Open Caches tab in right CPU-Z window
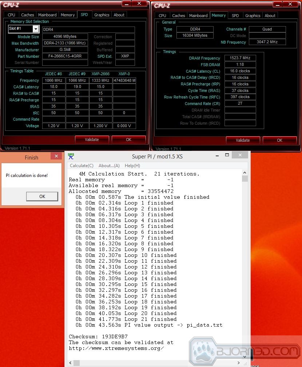302x367 pixels. coord(179,16)
